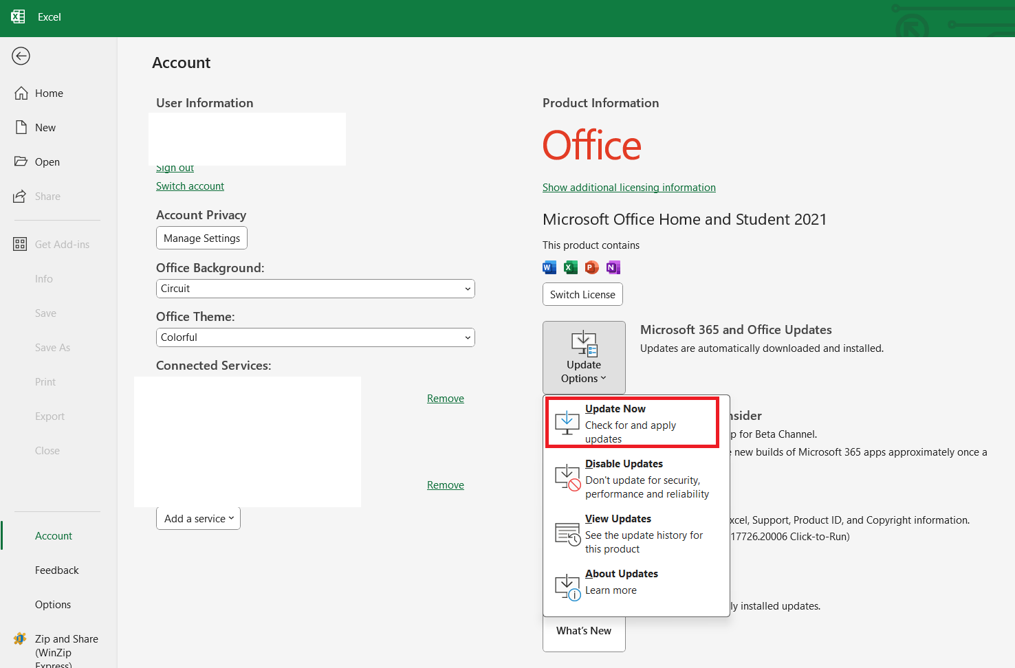Click the New document icon in sidebar
The height and width of the screenshot is (668, 1015).
tap(21, 127)
